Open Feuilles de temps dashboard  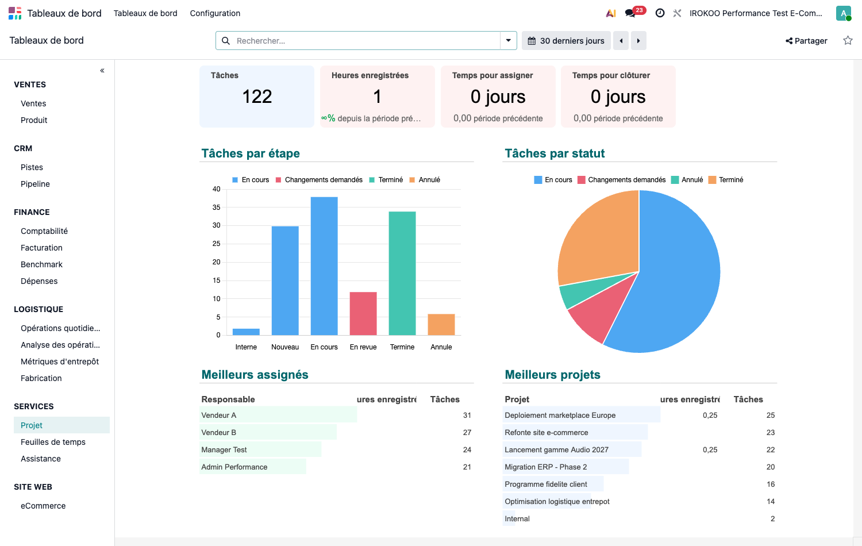click(53, 442)
